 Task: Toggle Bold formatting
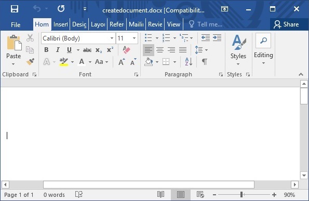(x=46, y=50)
